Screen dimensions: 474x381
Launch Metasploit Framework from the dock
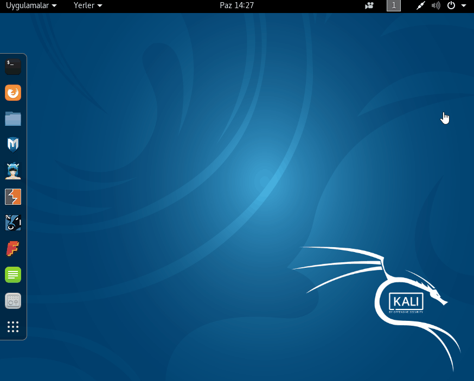pyautogui.click(x=13, y=145)
